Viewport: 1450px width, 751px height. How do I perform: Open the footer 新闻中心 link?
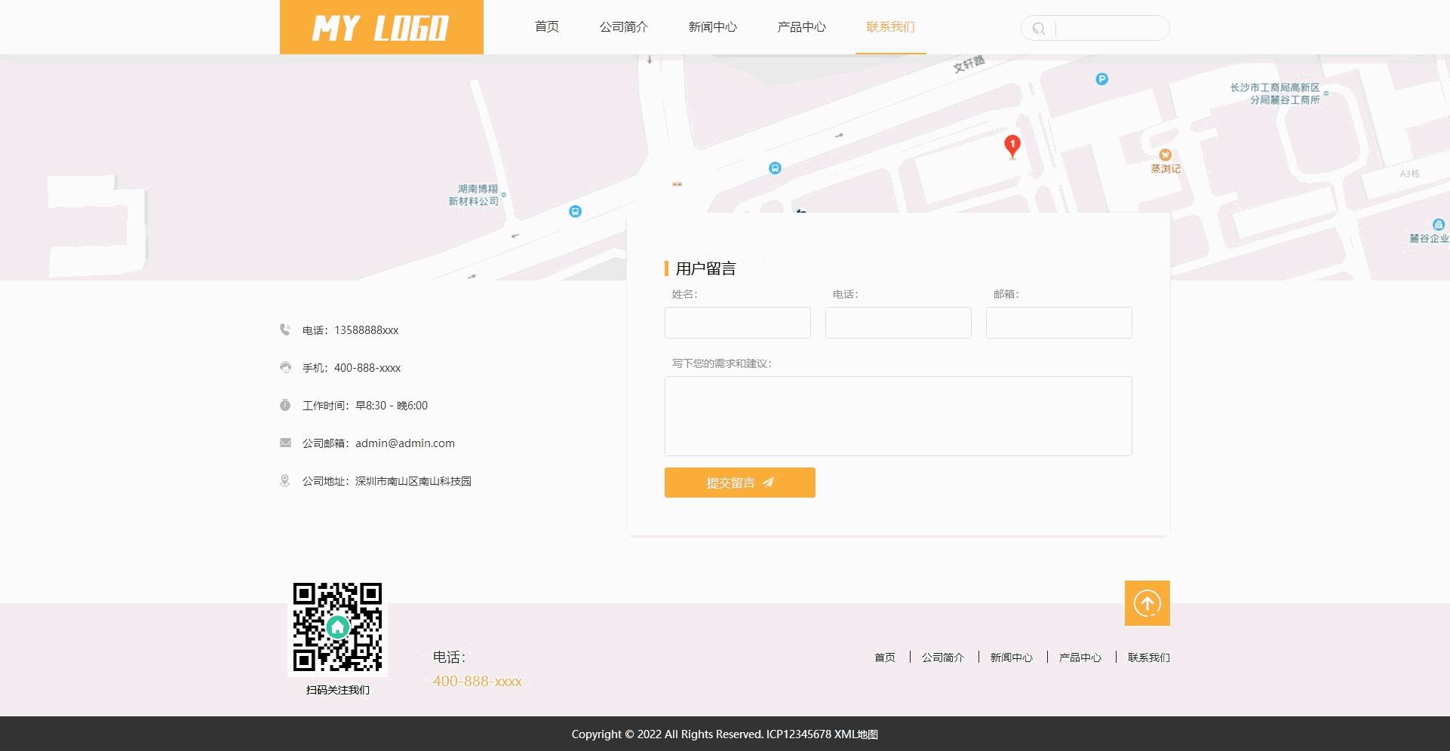click(x=1012, y=658)
